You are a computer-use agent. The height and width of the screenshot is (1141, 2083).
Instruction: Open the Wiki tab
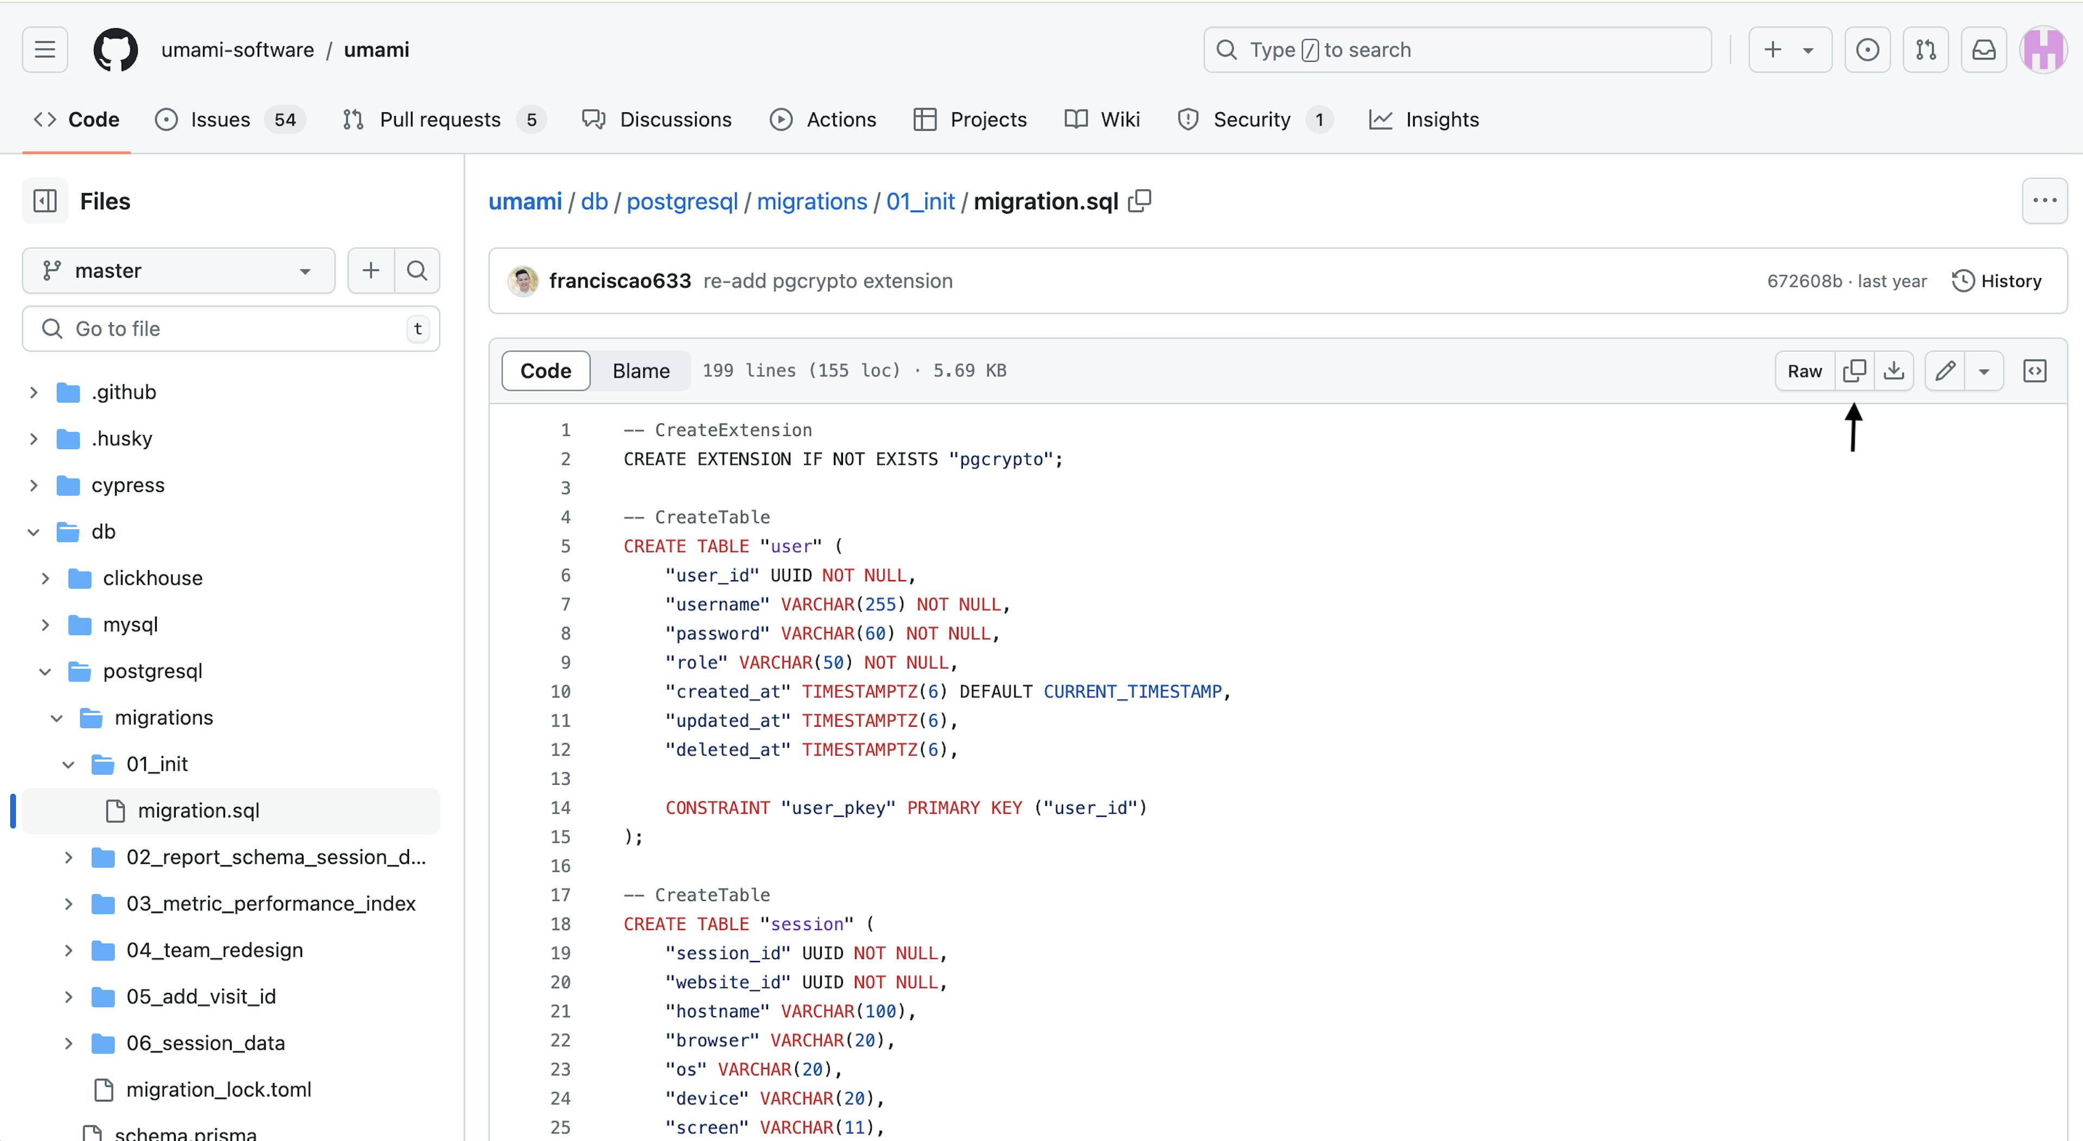coord(1102,120)
